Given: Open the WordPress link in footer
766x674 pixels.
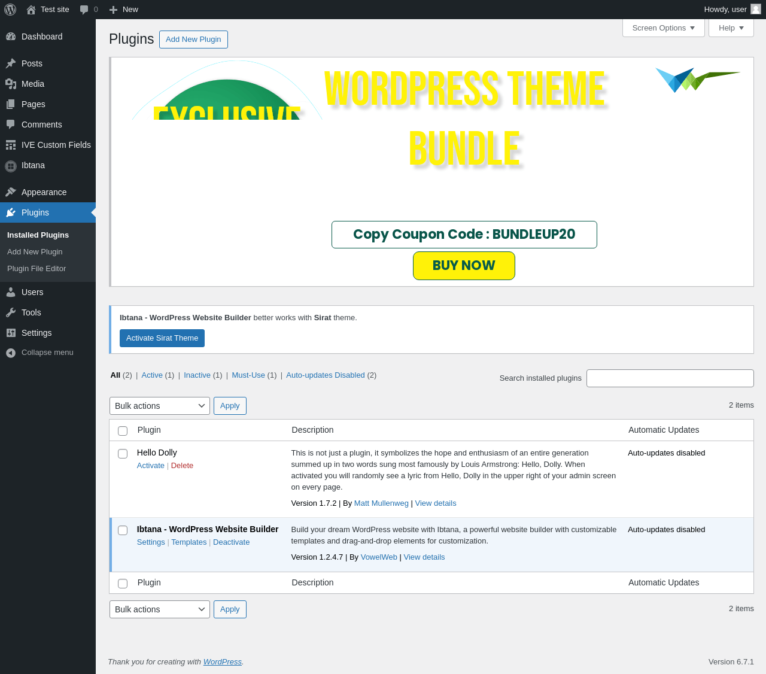Looking at the screenshot, I should (223, 662).
